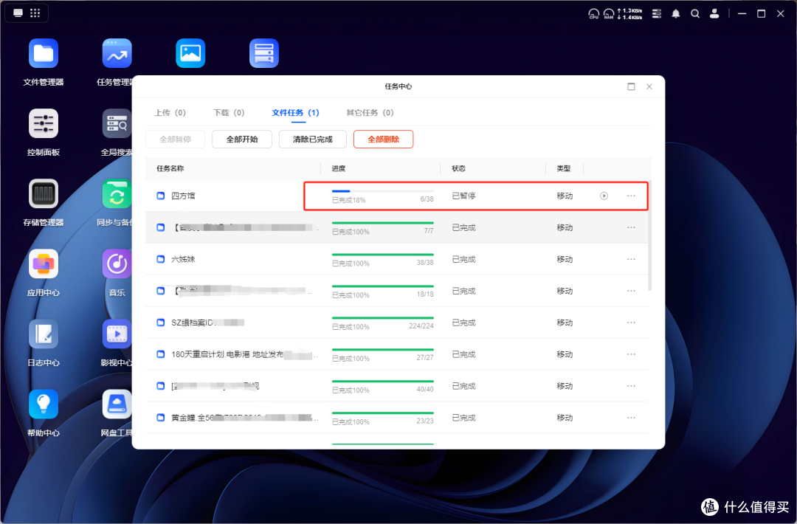Open the all-apps grid icon in top bar
The width and height of the screenshot is (797, 524).
35,13
